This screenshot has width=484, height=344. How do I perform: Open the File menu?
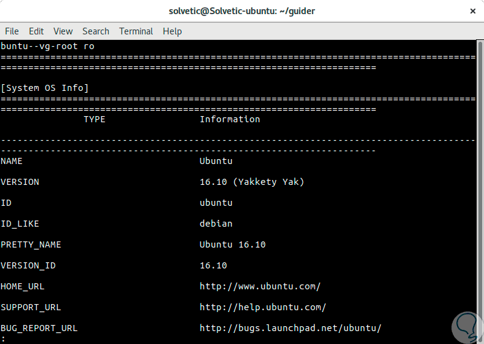point(12,31)
